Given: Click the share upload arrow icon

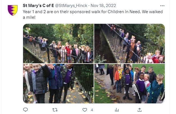Looking at the screenshot, I should (x=139, y=110).
